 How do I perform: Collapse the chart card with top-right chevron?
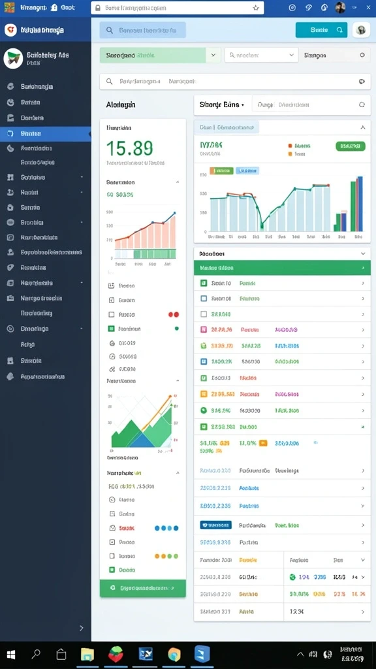click(363, 127)
